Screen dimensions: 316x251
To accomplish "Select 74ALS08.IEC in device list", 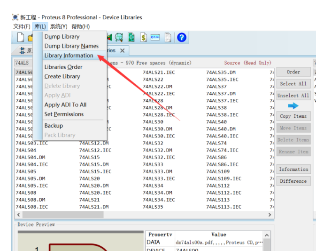I will (x=32, y=207).
